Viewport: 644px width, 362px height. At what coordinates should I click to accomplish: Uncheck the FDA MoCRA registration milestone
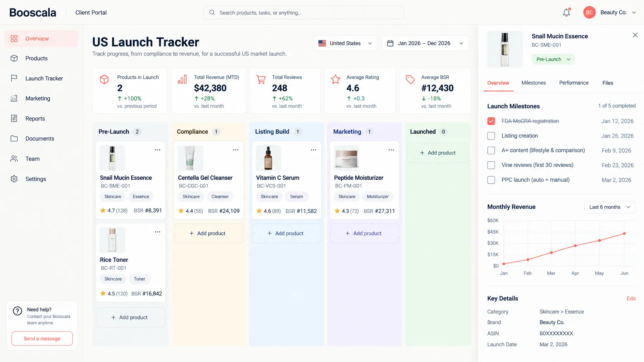click(491, 121)
